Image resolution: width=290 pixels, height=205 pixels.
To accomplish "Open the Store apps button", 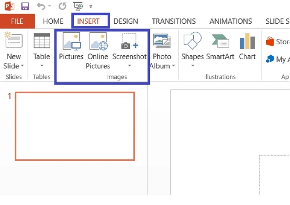I will 277,42.
